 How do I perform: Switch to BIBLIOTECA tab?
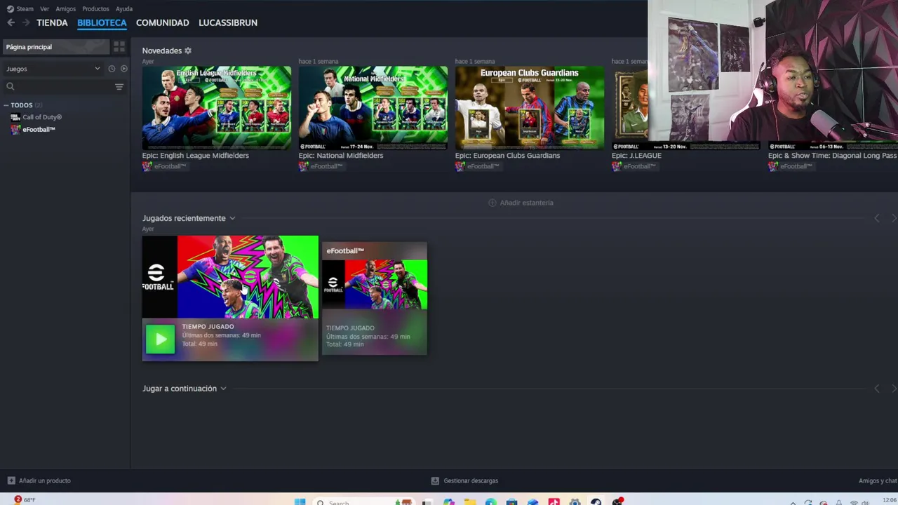(102, 22)
